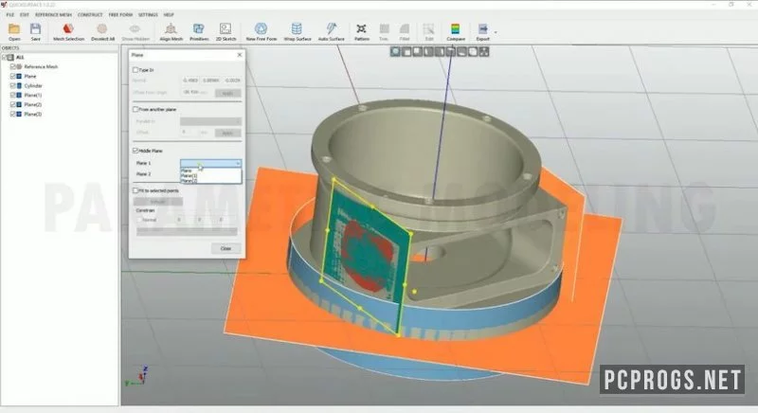Screen dimensions: 758x413
Task: Toggle the Constrain Normal checkbox
Action: pos(139,220)
